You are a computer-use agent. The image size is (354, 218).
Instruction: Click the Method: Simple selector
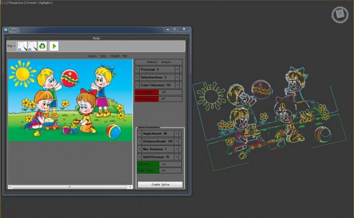click(x=159, y=62)
